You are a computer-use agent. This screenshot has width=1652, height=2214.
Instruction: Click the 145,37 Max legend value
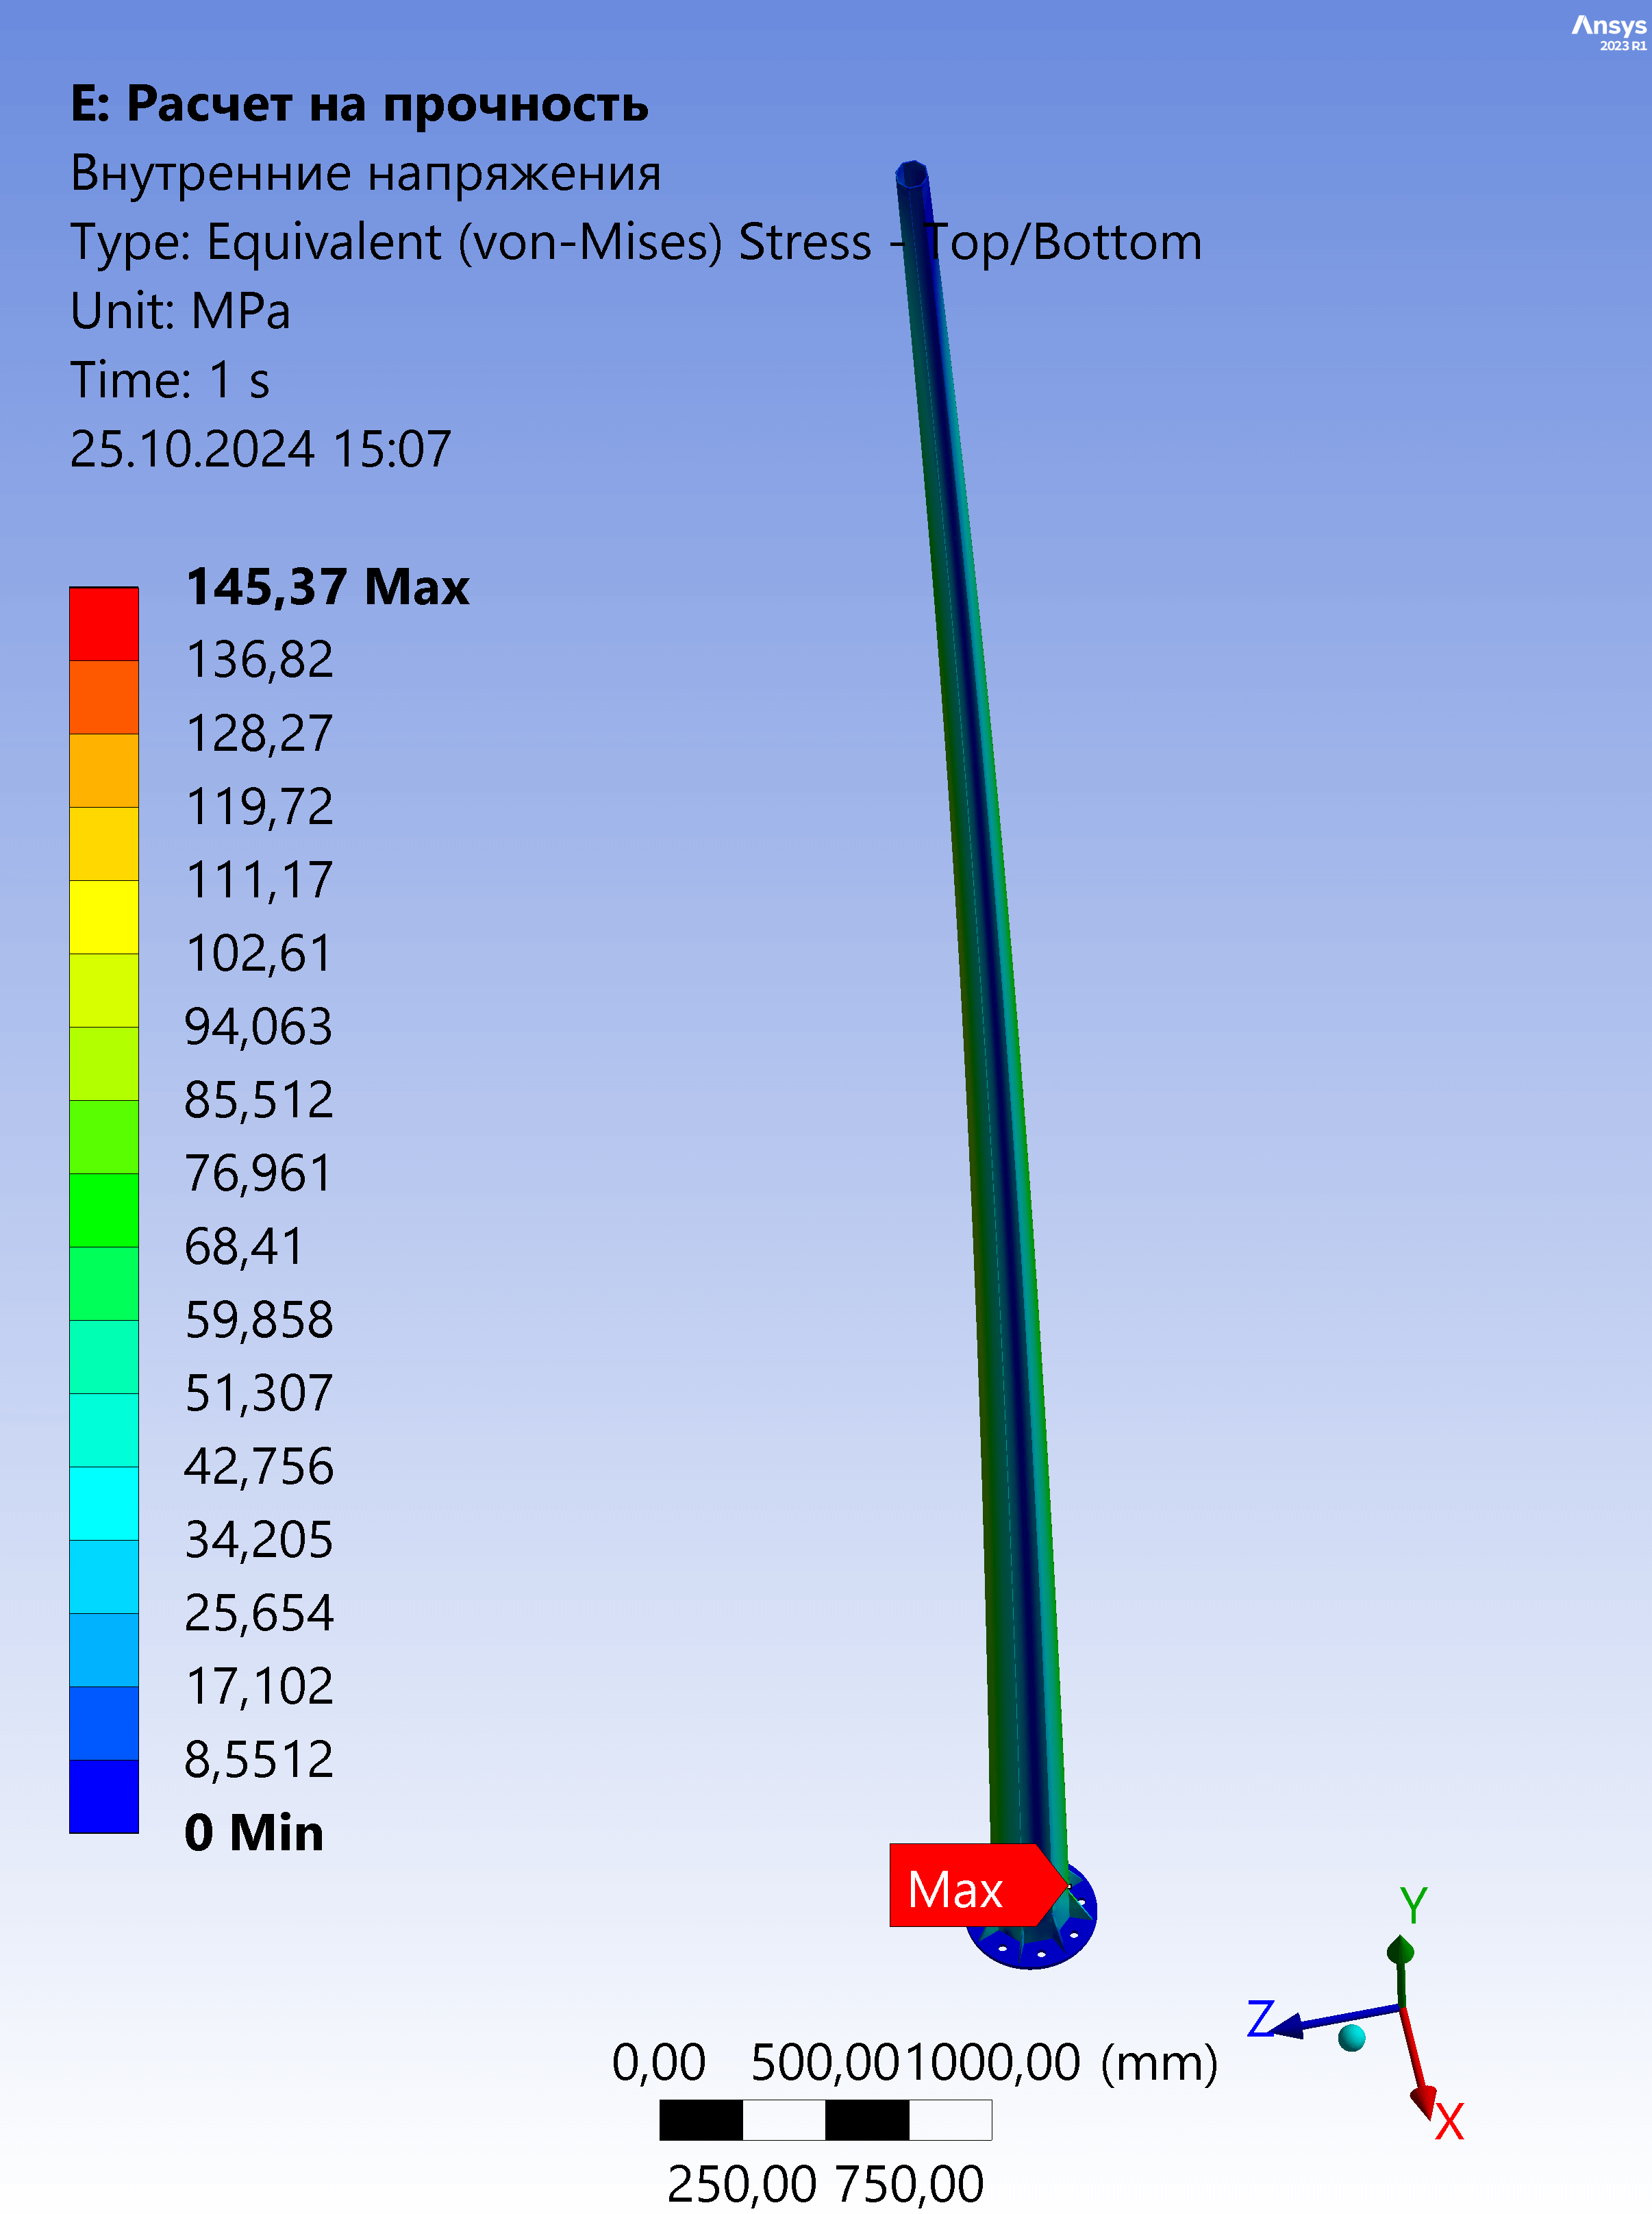coord(327,586)
